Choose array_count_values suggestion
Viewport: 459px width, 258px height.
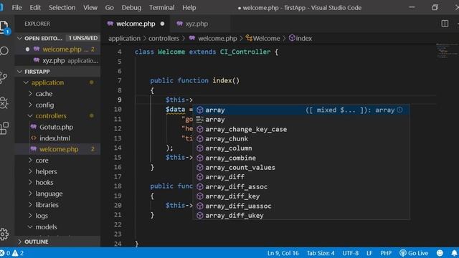[x=301, y=168]
